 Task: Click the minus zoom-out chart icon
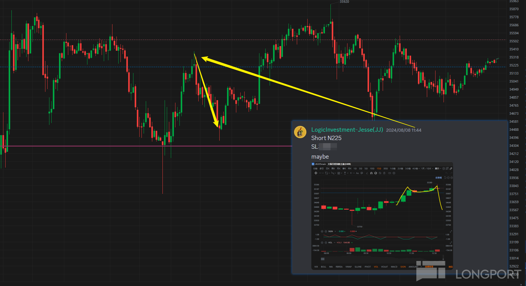pyautogui.click(x=448, y=178)
